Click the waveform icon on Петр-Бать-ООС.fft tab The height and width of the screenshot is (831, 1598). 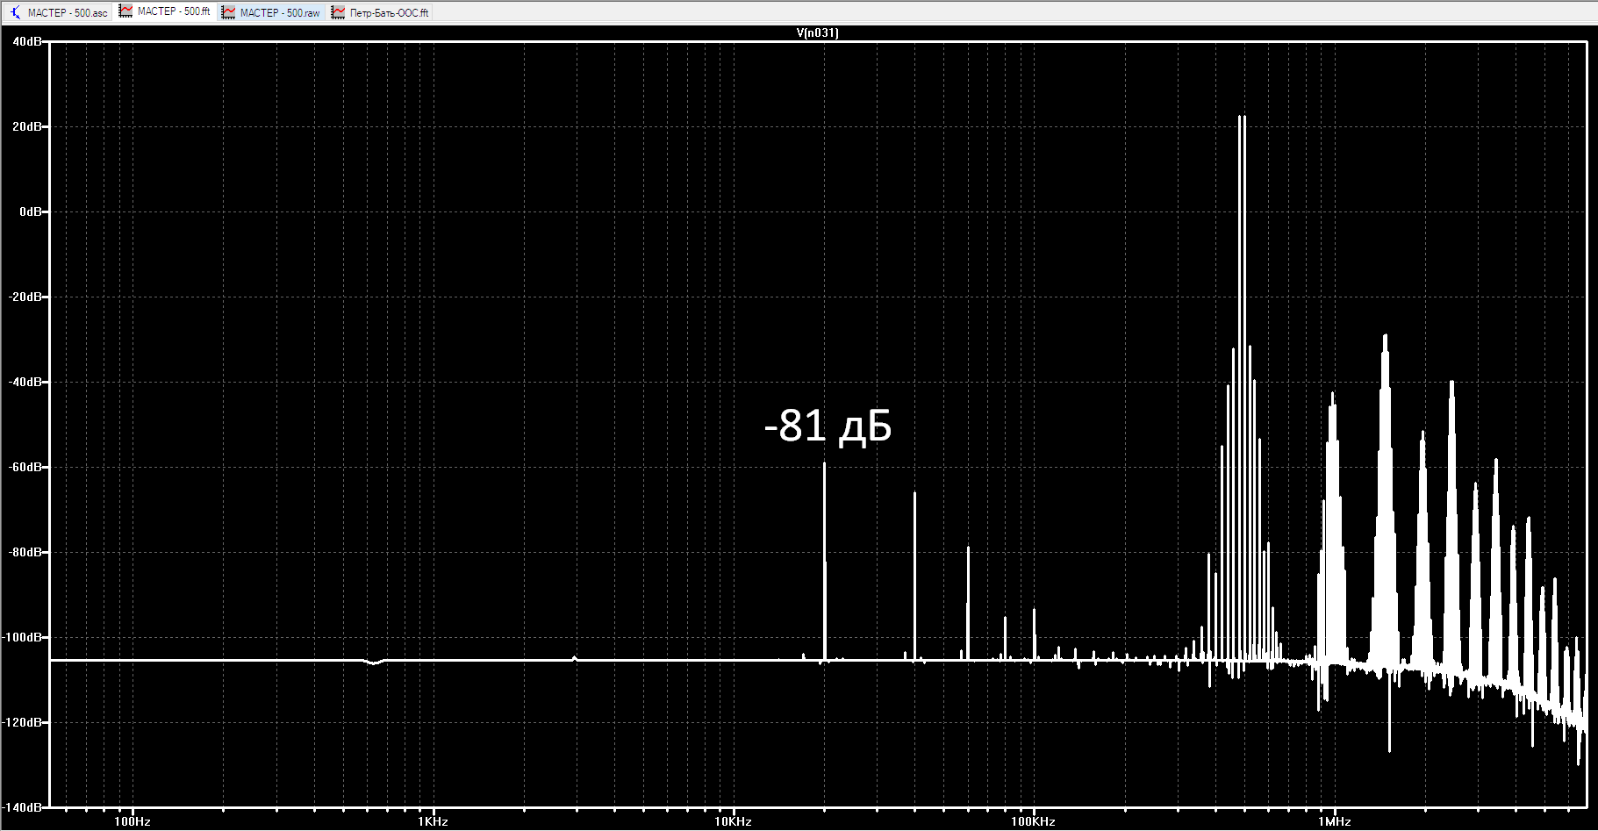point(338,12)
